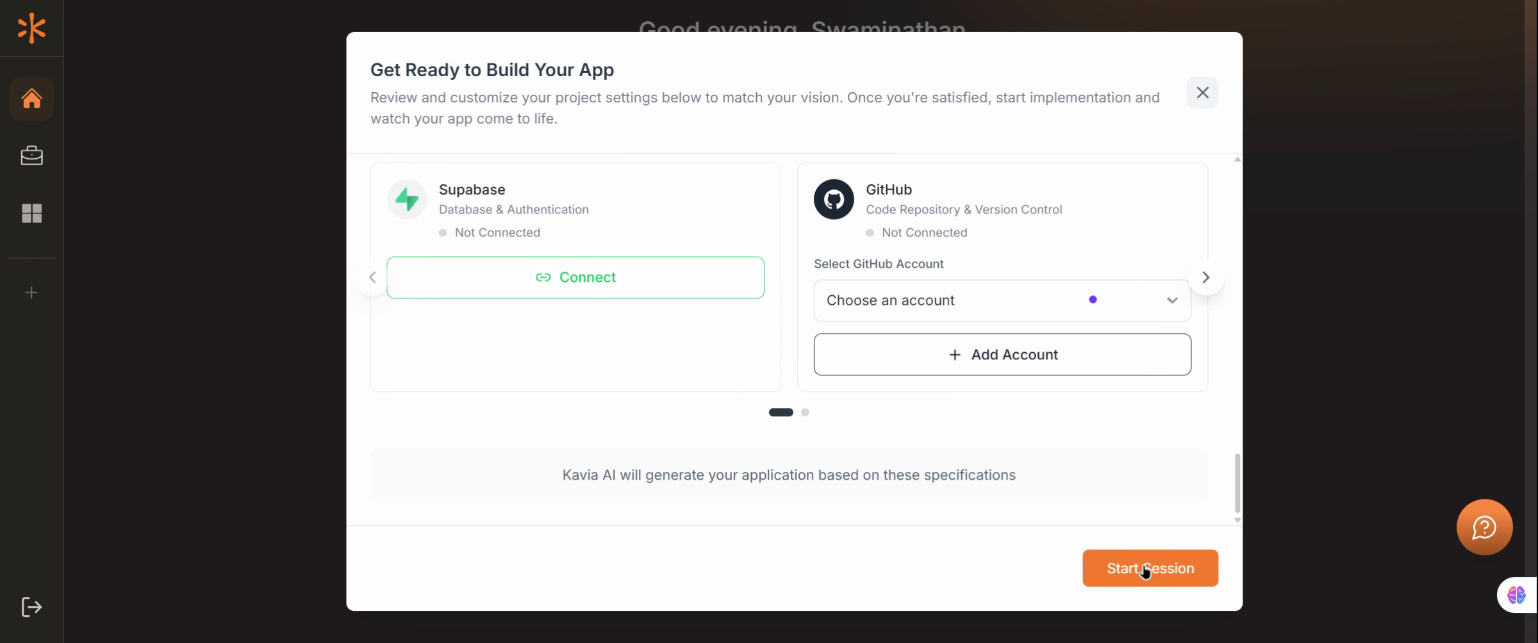
Task: Click the plus icon in sidebar
Action: [31, 293]
